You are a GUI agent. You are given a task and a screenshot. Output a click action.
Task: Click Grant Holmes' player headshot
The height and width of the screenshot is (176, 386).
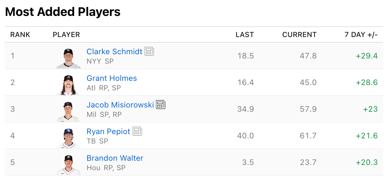(x=68, y=84)
